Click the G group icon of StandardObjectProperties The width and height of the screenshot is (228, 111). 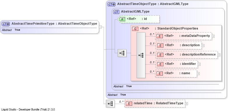click(135, 29)
